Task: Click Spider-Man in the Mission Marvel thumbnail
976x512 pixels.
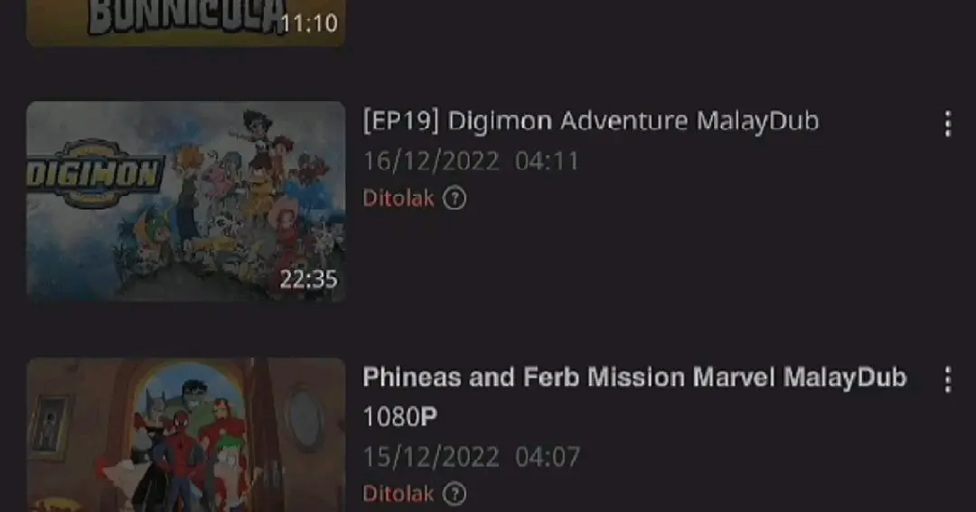Action: [x=183, y=461]
